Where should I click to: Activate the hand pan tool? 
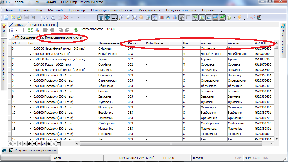(x=141, y=17)
